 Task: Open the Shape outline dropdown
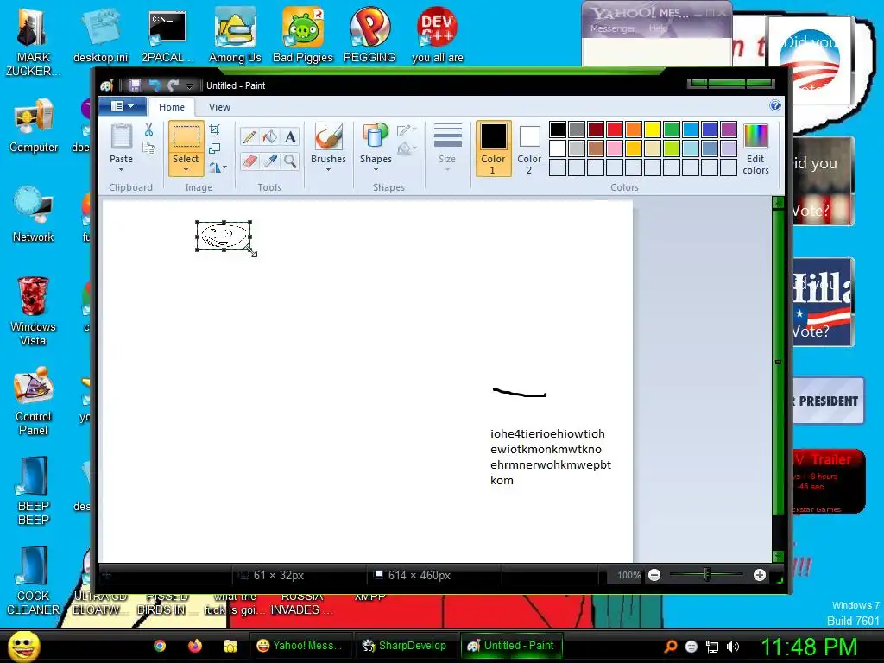click(407, 131)
